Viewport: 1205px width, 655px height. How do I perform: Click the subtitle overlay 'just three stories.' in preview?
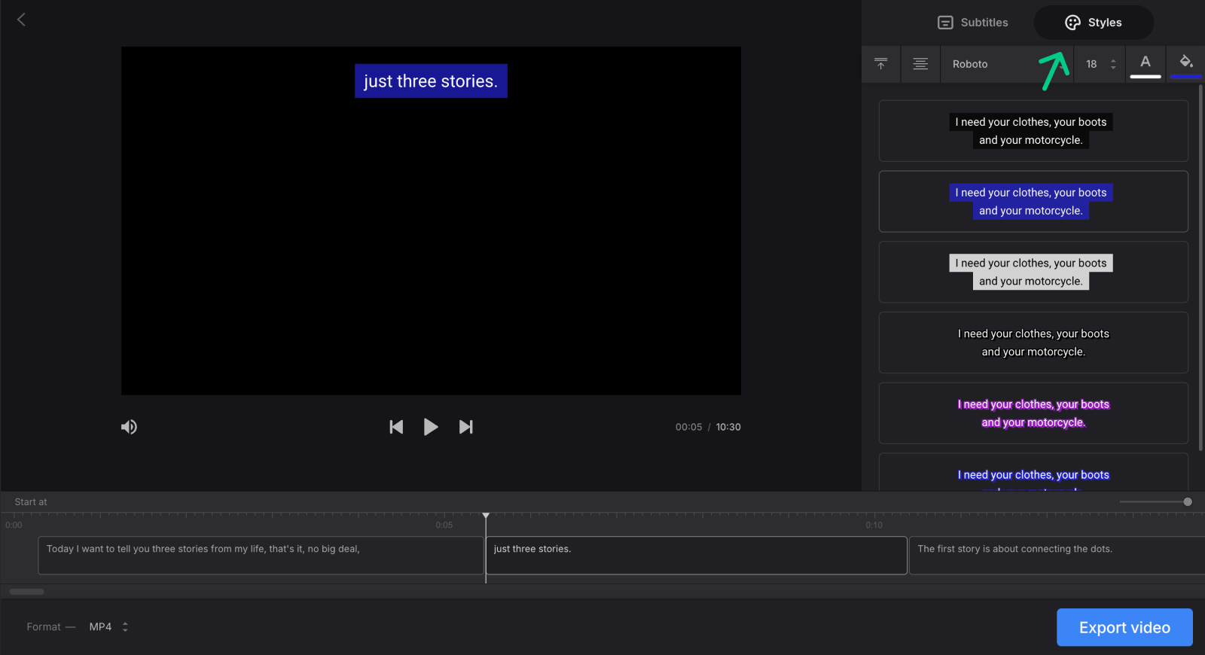431,81
